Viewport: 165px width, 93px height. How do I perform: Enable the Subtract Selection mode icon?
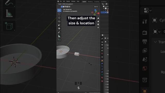[x=65, y=7]
